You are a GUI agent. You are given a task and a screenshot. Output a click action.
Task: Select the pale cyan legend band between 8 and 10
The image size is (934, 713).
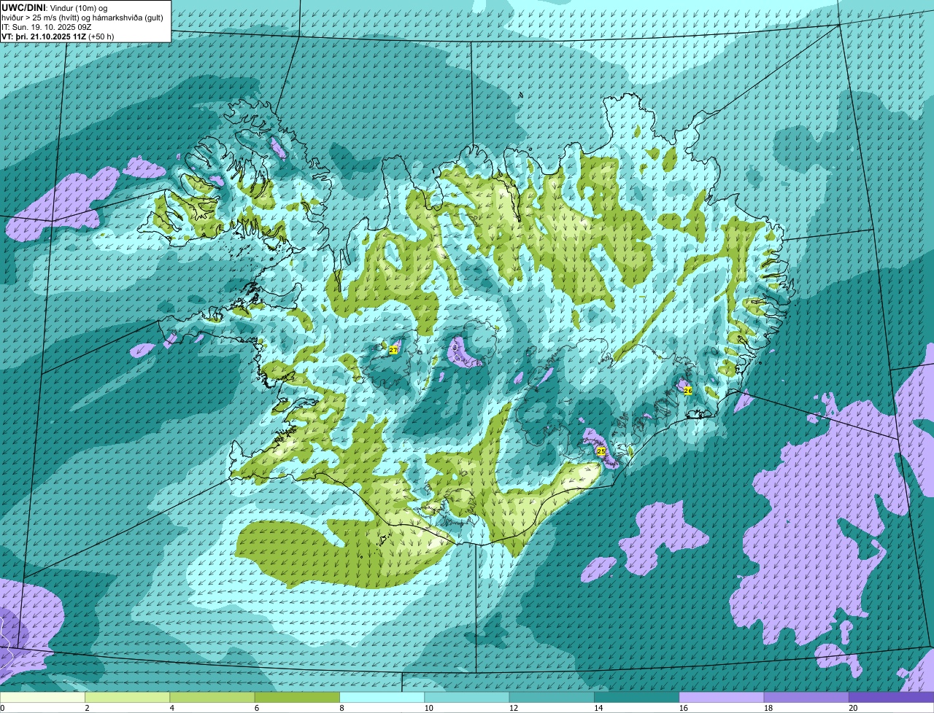(x=382, y=697)
